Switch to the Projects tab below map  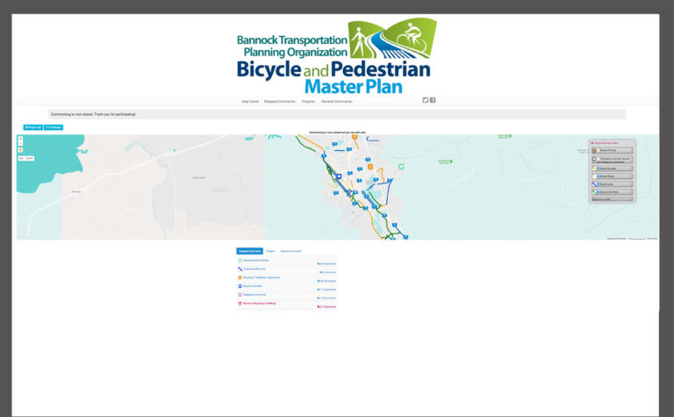pos(271,251)
